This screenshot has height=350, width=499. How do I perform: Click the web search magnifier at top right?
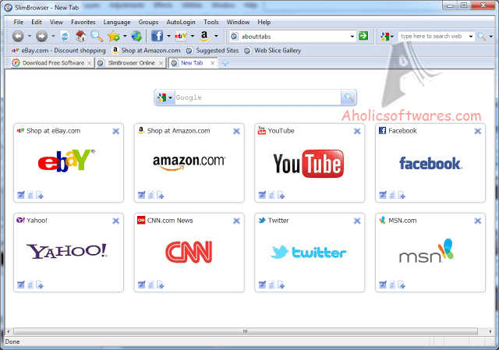click(482, 37)
